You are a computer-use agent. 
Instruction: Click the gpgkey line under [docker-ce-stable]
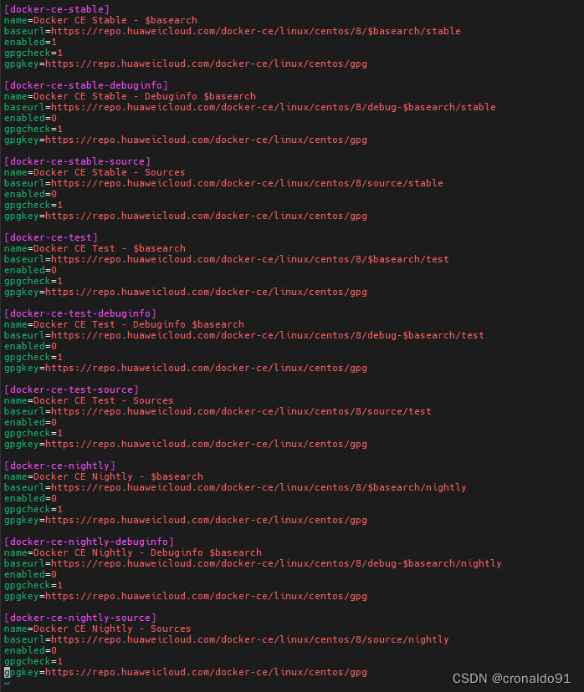pyautogui.click(x=186, y=64)
